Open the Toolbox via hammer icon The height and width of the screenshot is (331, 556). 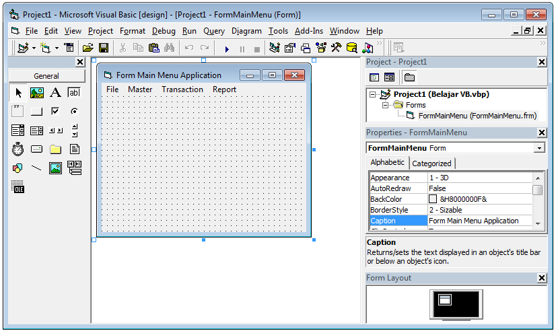336,48
